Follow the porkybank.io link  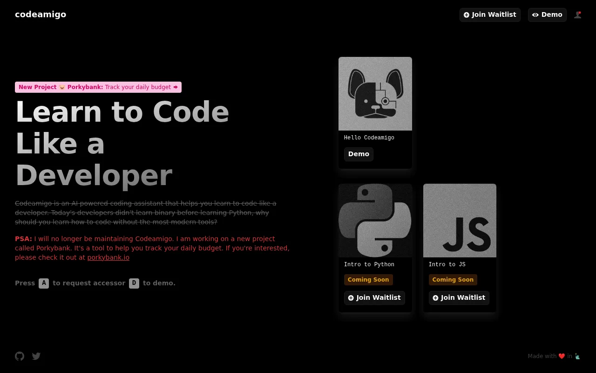(x=108, y=257)
